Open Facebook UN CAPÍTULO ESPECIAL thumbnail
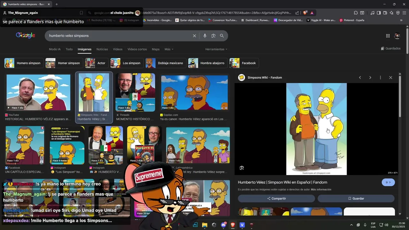The height and width of the screenshot is (230, 409). 25,145
